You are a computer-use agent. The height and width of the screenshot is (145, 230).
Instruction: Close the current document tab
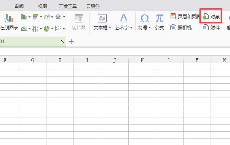tap(62, 41)
